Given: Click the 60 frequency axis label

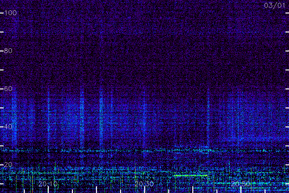Looking at the screenshot, I should [8, 89].
